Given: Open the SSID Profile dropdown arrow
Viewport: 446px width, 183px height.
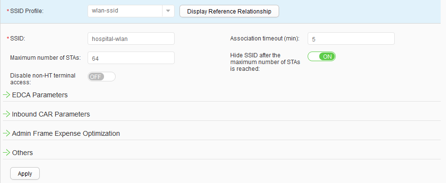Looking at the screenshot, I should click(x=168, y=11).
